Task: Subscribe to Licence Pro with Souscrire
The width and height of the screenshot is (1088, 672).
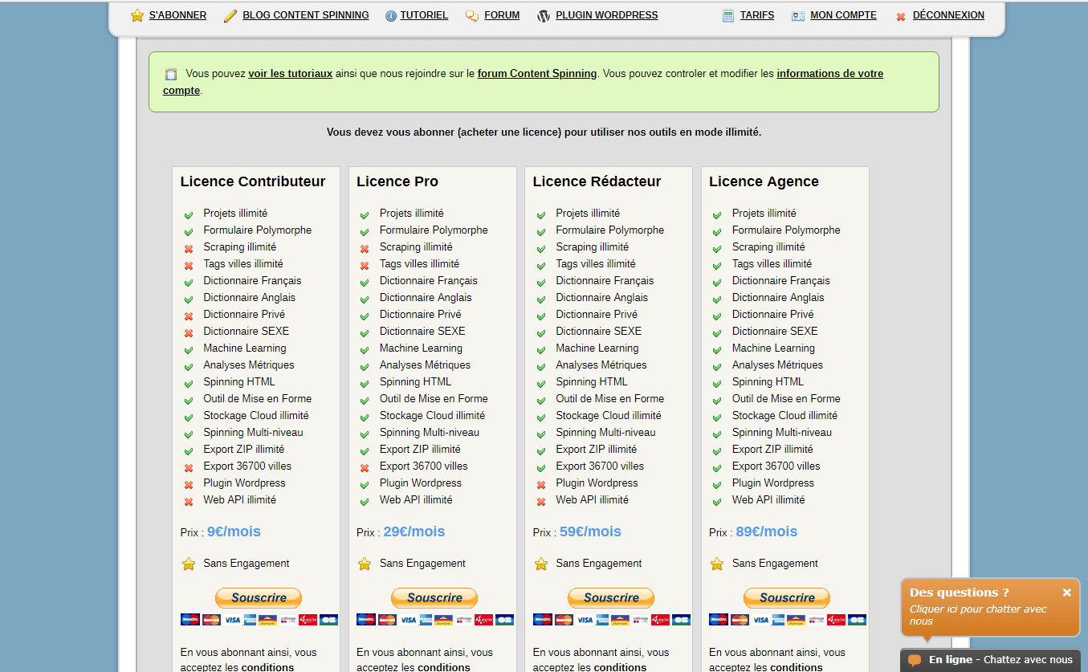Action: pos(434,598)
